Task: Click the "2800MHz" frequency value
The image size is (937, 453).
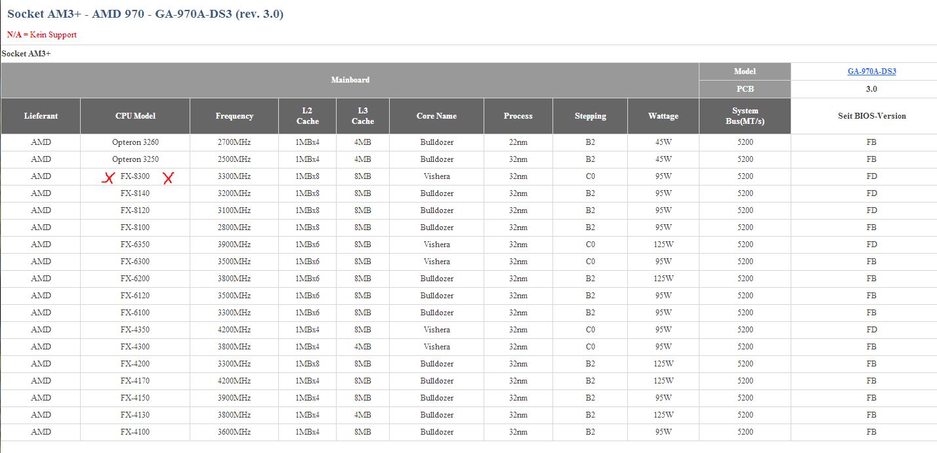Action: coord(234,227)
